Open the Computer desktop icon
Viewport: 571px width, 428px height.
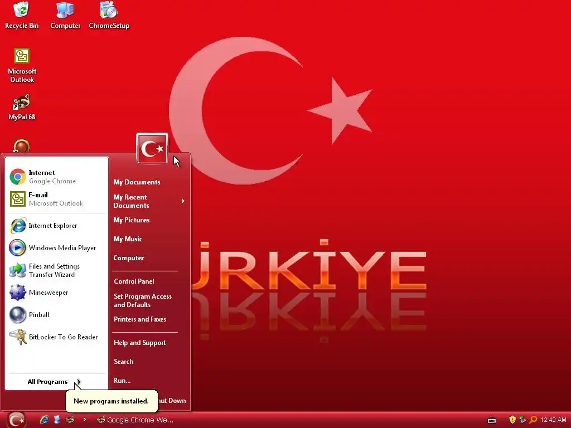click(65, 15)
